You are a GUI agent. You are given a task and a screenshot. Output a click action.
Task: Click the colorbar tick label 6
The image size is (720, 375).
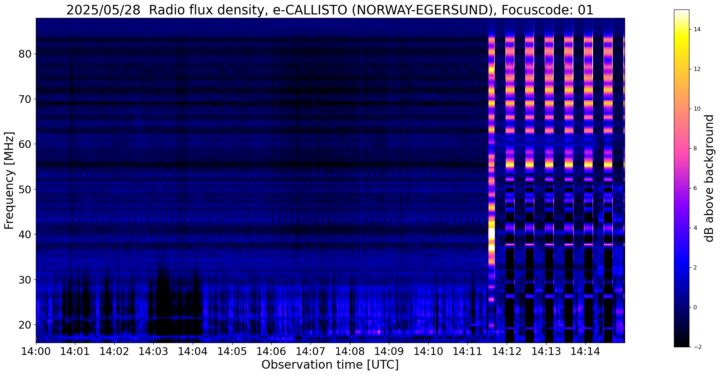[694, 188]
